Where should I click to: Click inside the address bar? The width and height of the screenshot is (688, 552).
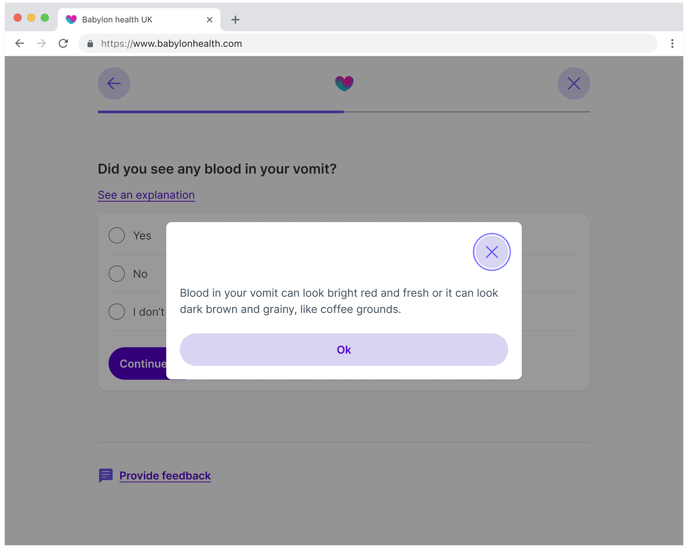pos(251,43)
